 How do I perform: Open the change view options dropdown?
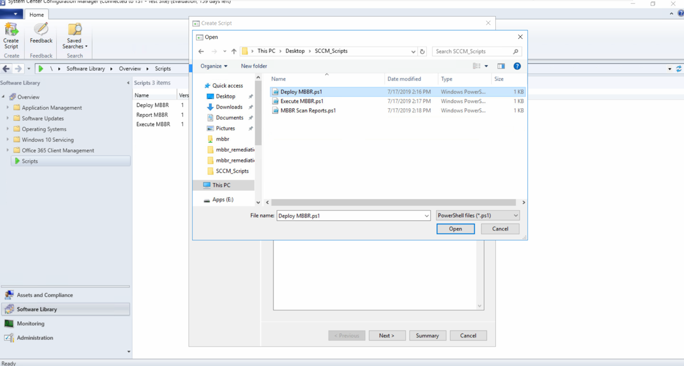tap(486, 66)
